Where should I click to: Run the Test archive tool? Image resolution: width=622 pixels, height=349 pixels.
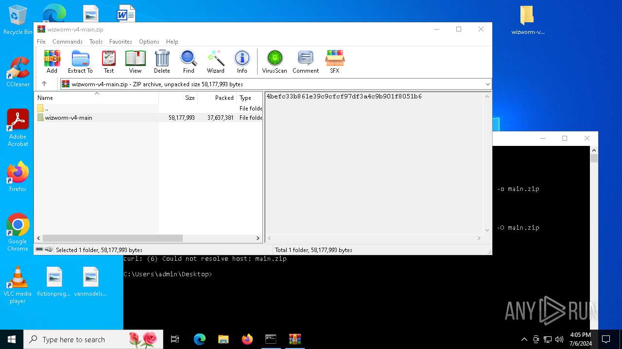pyautogui.click(x=109, y=62)
